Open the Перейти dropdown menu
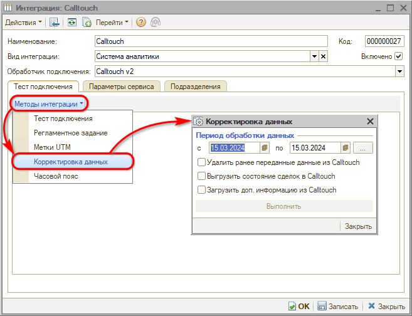The width and height of the screenshot is (412, 316). (112, 23)
